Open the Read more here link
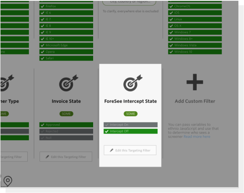This screenshot has width=244, height=193. pos(197,137)
